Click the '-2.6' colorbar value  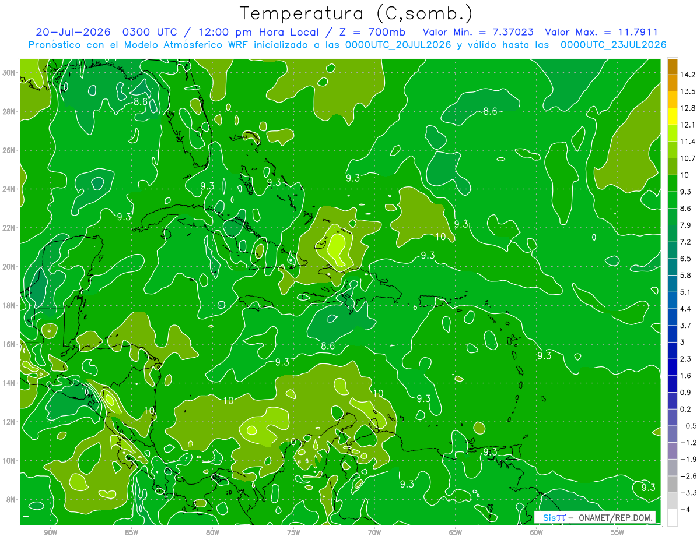[x=688, y=476]
